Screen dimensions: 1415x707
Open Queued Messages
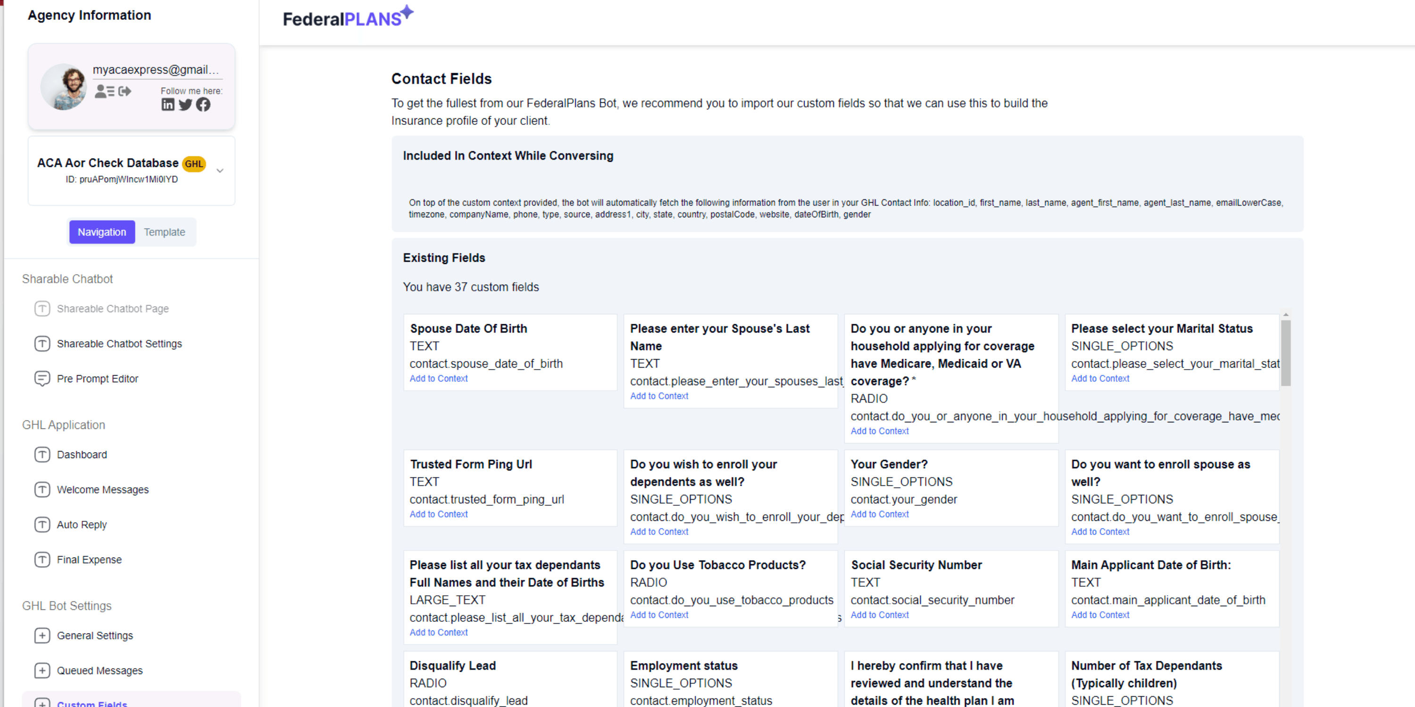tap(100, 671)
